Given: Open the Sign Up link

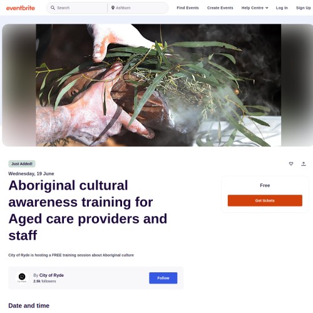Looking at the screenshot, I should click(x=304, y=8).
